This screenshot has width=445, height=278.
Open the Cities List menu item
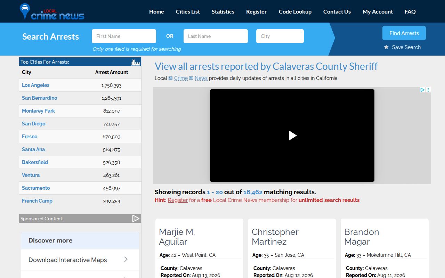pos(188,11)
